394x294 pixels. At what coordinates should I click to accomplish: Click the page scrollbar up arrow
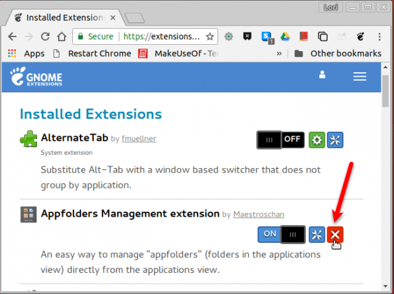pyautogui.click(x=385, y=66)
